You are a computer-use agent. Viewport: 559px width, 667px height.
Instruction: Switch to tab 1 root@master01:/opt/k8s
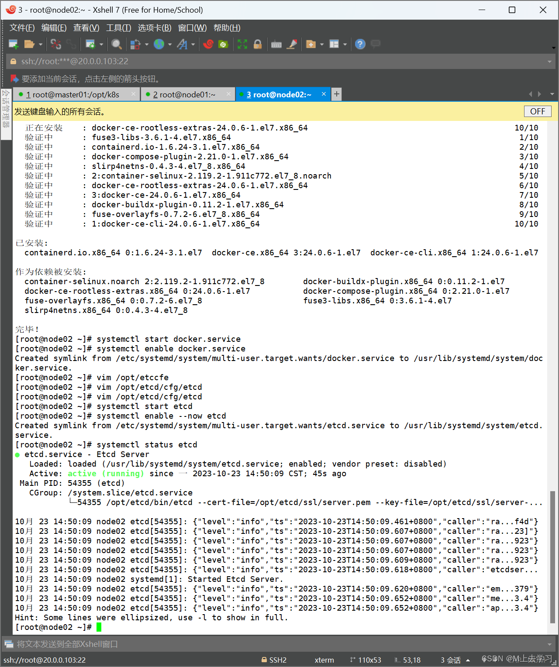click(77, 95)
